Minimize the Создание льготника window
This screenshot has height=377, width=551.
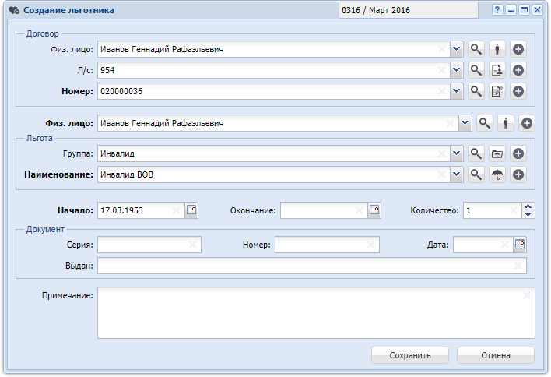(511, 10)
